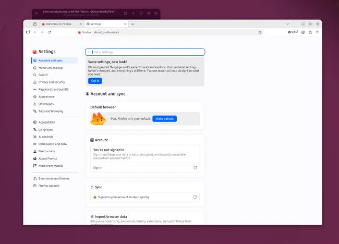The height and width of the screenshot is (244, 339).
Task: Open Passwords and autofill settings
Action: (54, 90)
